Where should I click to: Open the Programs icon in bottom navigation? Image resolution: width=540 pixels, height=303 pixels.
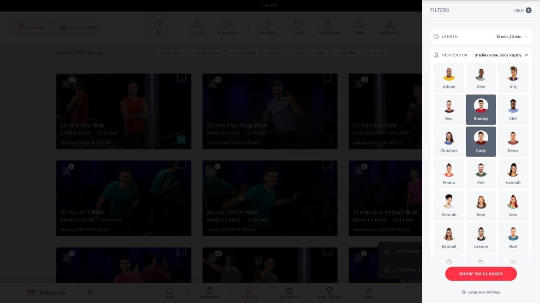pos(210,291)
